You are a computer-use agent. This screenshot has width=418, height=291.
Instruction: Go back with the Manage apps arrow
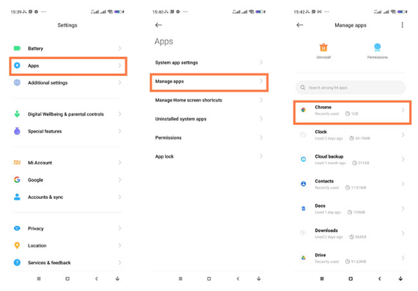[300, 25]
